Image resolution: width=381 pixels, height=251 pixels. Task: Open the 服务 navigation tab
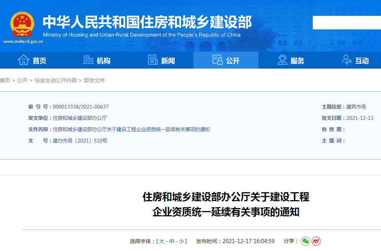290,60
